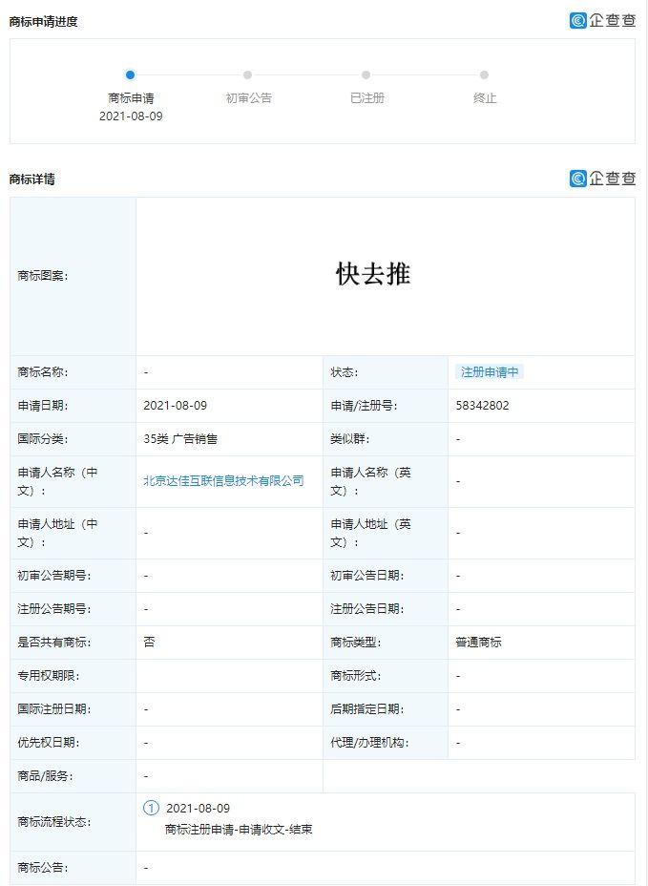Click the 国际注册日期 field label
Viewport: 648px width, 886px height.
pos(54,708)
